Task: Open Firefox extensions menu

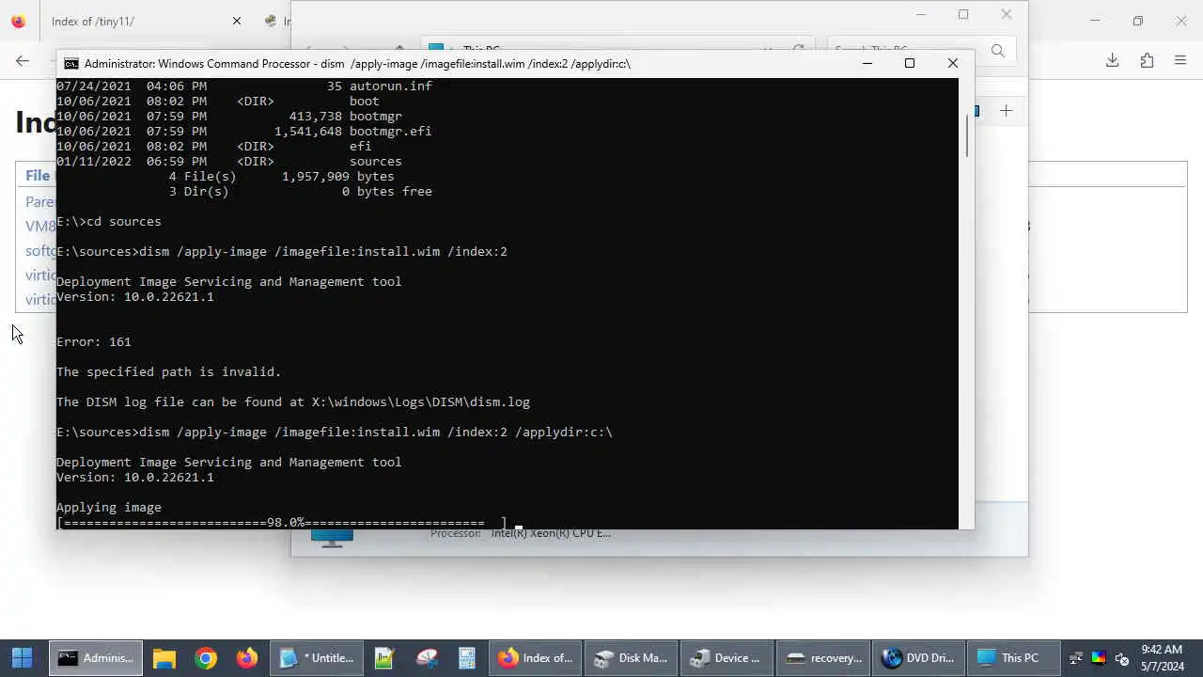Action: [x=1147, y=60]
